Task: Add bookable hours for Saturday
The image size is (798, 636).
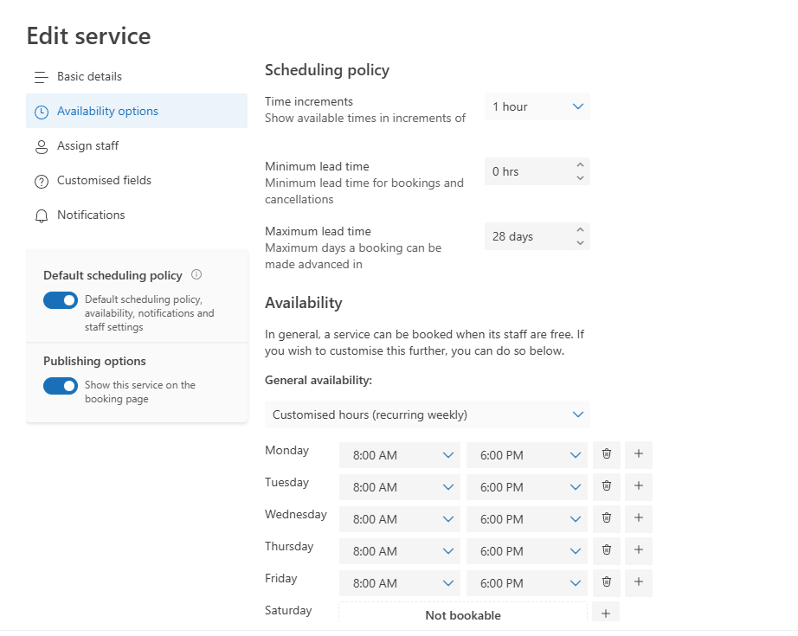Action: (606, 613)
